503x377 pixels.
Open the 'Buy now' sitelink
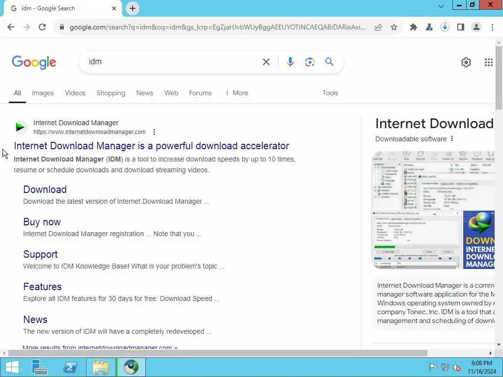pyautogui.click(x=42, y=222)
